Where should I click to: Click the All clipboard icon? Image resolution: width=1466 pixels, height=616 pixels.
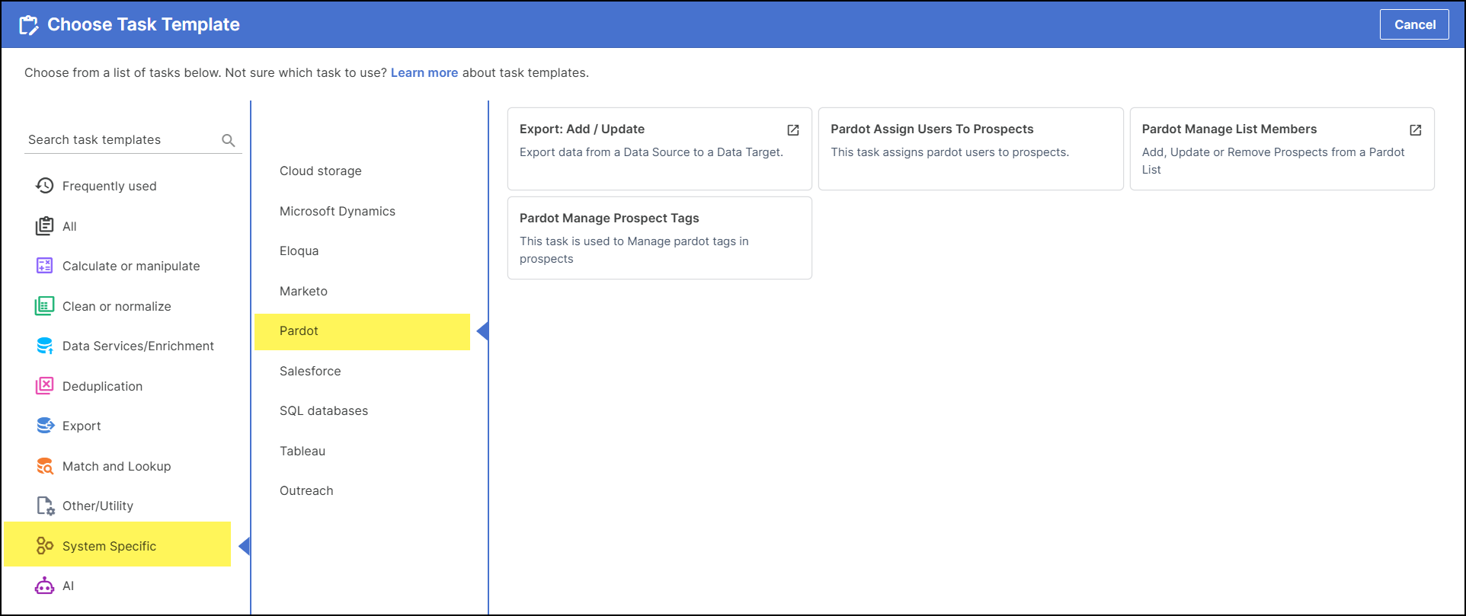[x=45, y=226]
